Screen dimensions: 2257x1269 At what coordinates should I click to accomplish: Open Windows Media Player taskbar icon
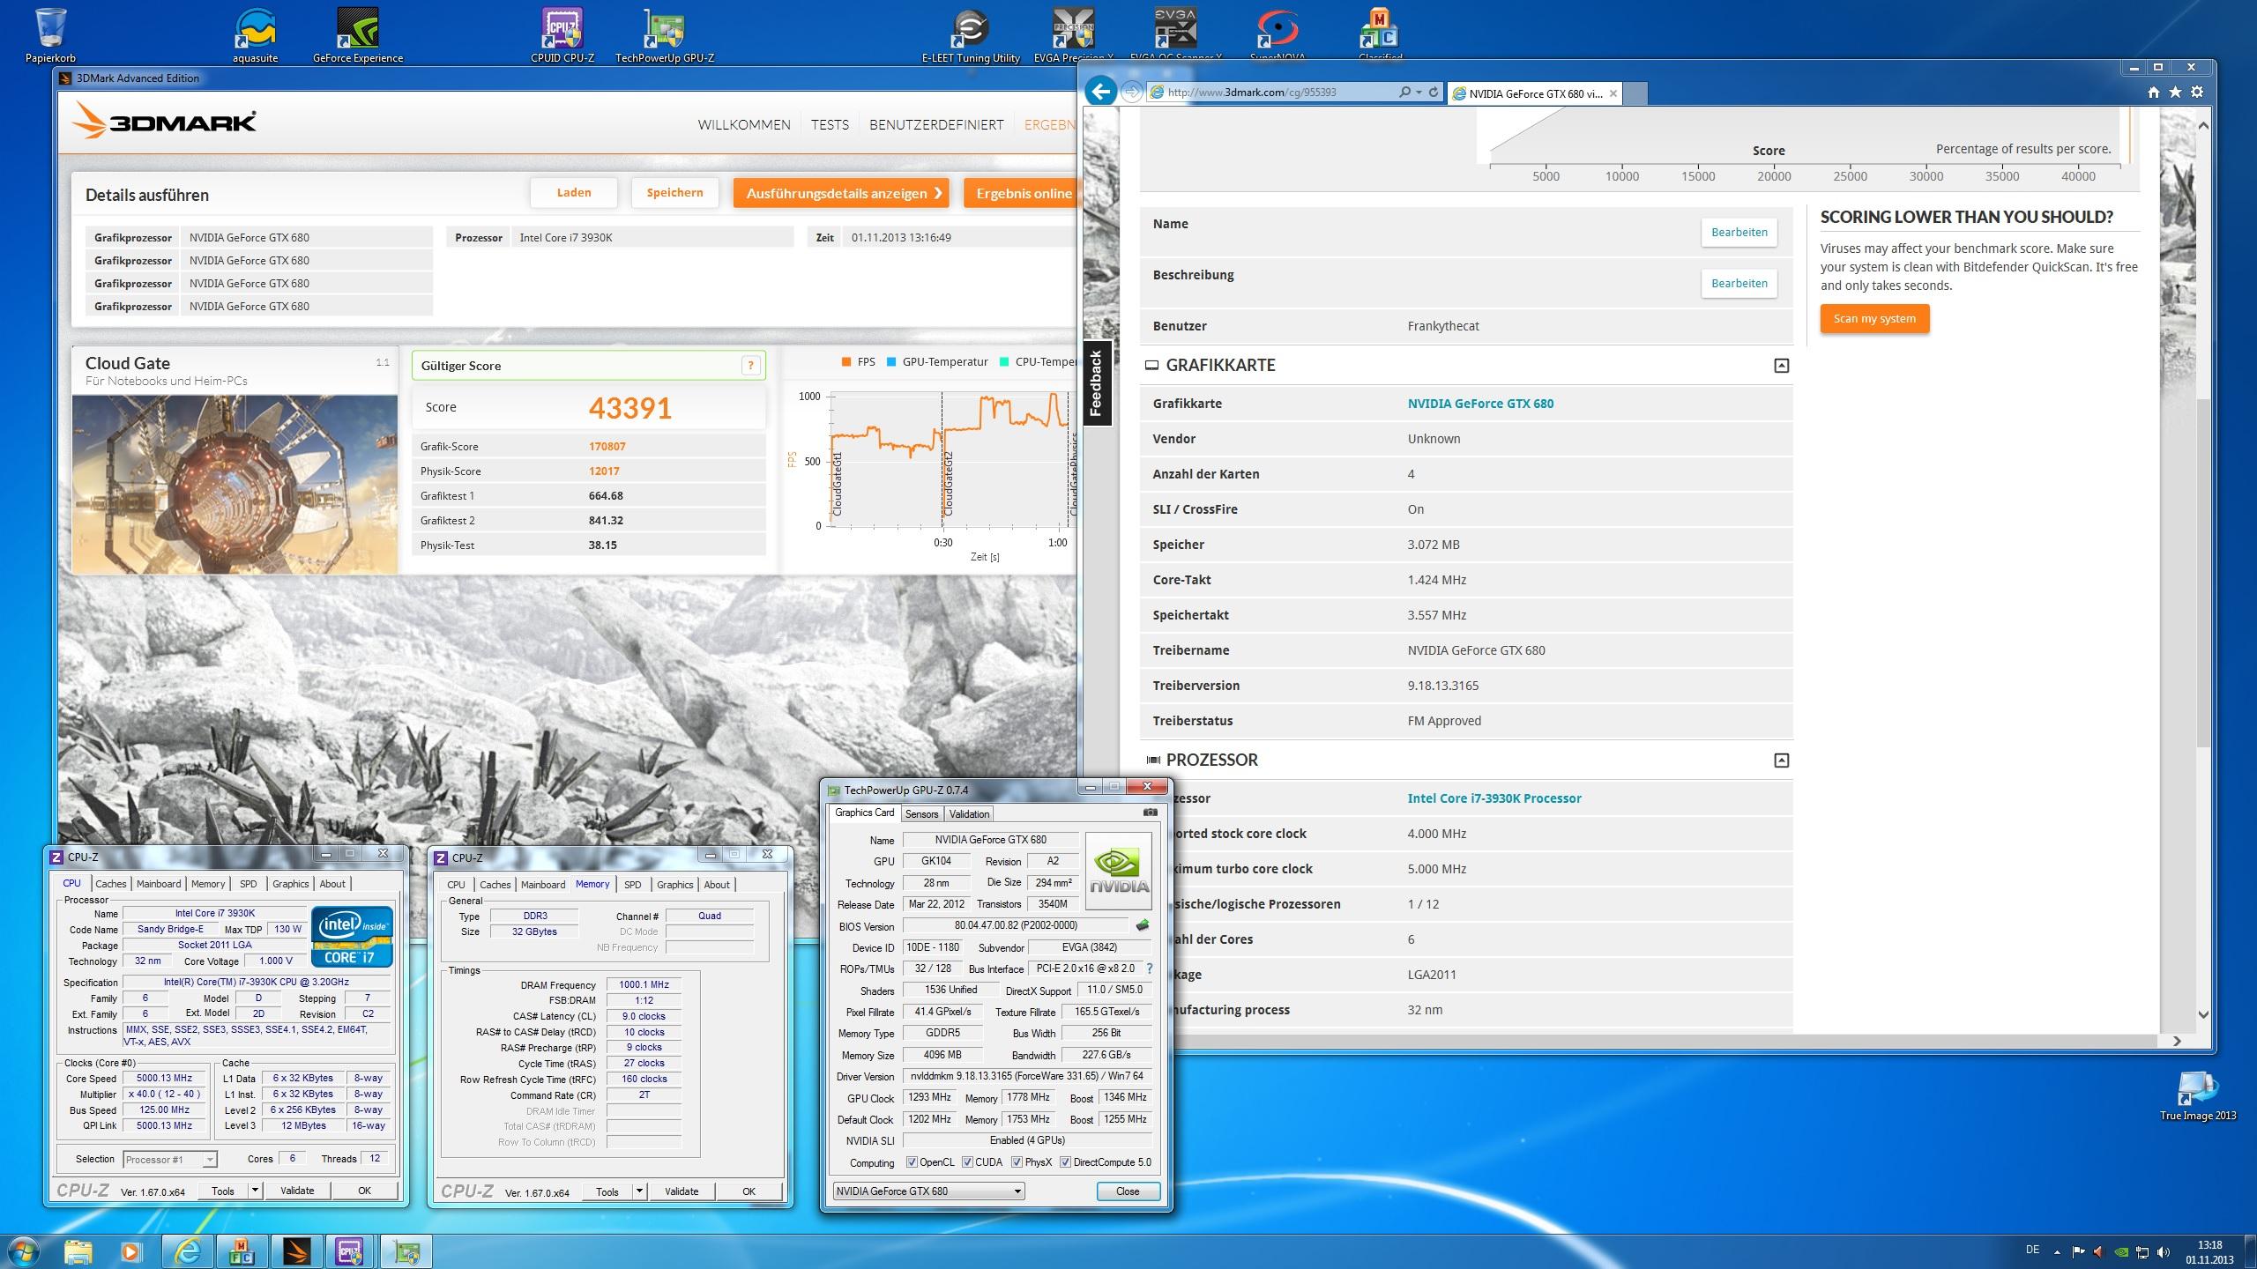tap(130, 1250)
